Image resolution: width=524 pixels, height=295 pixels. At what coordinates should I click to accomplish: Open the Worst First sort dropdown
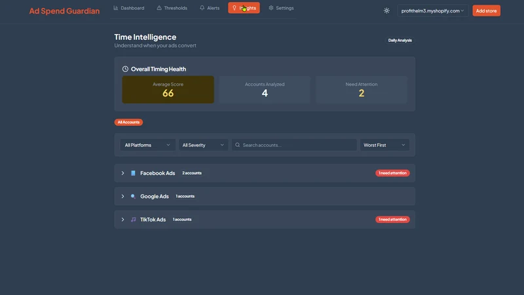[x=384, y=145]
